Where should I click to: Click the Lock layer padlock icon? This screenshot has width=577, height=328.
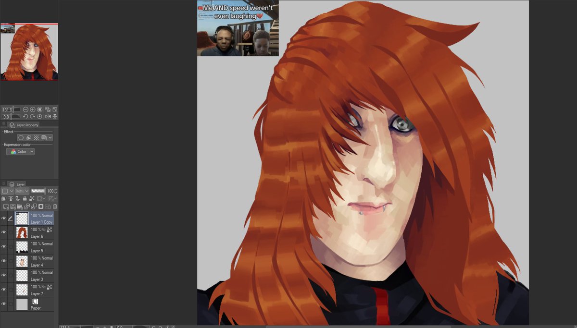[25, 198]
